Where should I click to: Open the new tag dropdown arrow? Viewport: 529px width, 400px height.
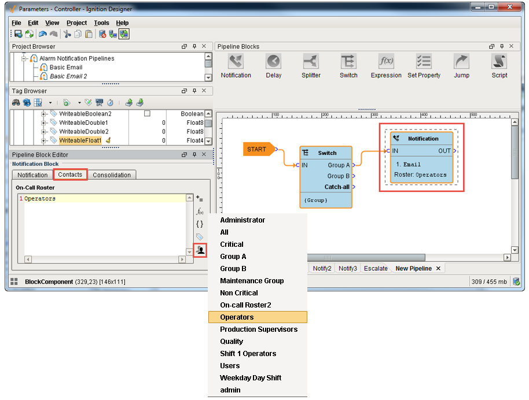click(79, 103)
